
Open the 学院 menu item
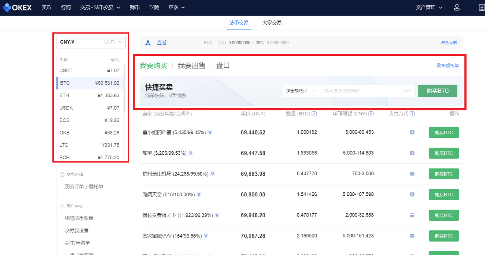click(x=154, y=7)
